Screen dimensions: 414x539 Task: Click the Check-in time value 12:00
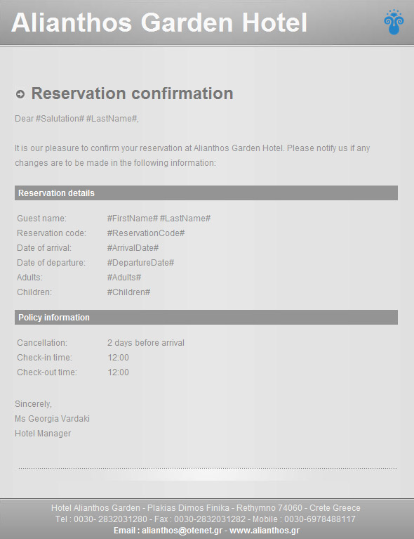119,358
